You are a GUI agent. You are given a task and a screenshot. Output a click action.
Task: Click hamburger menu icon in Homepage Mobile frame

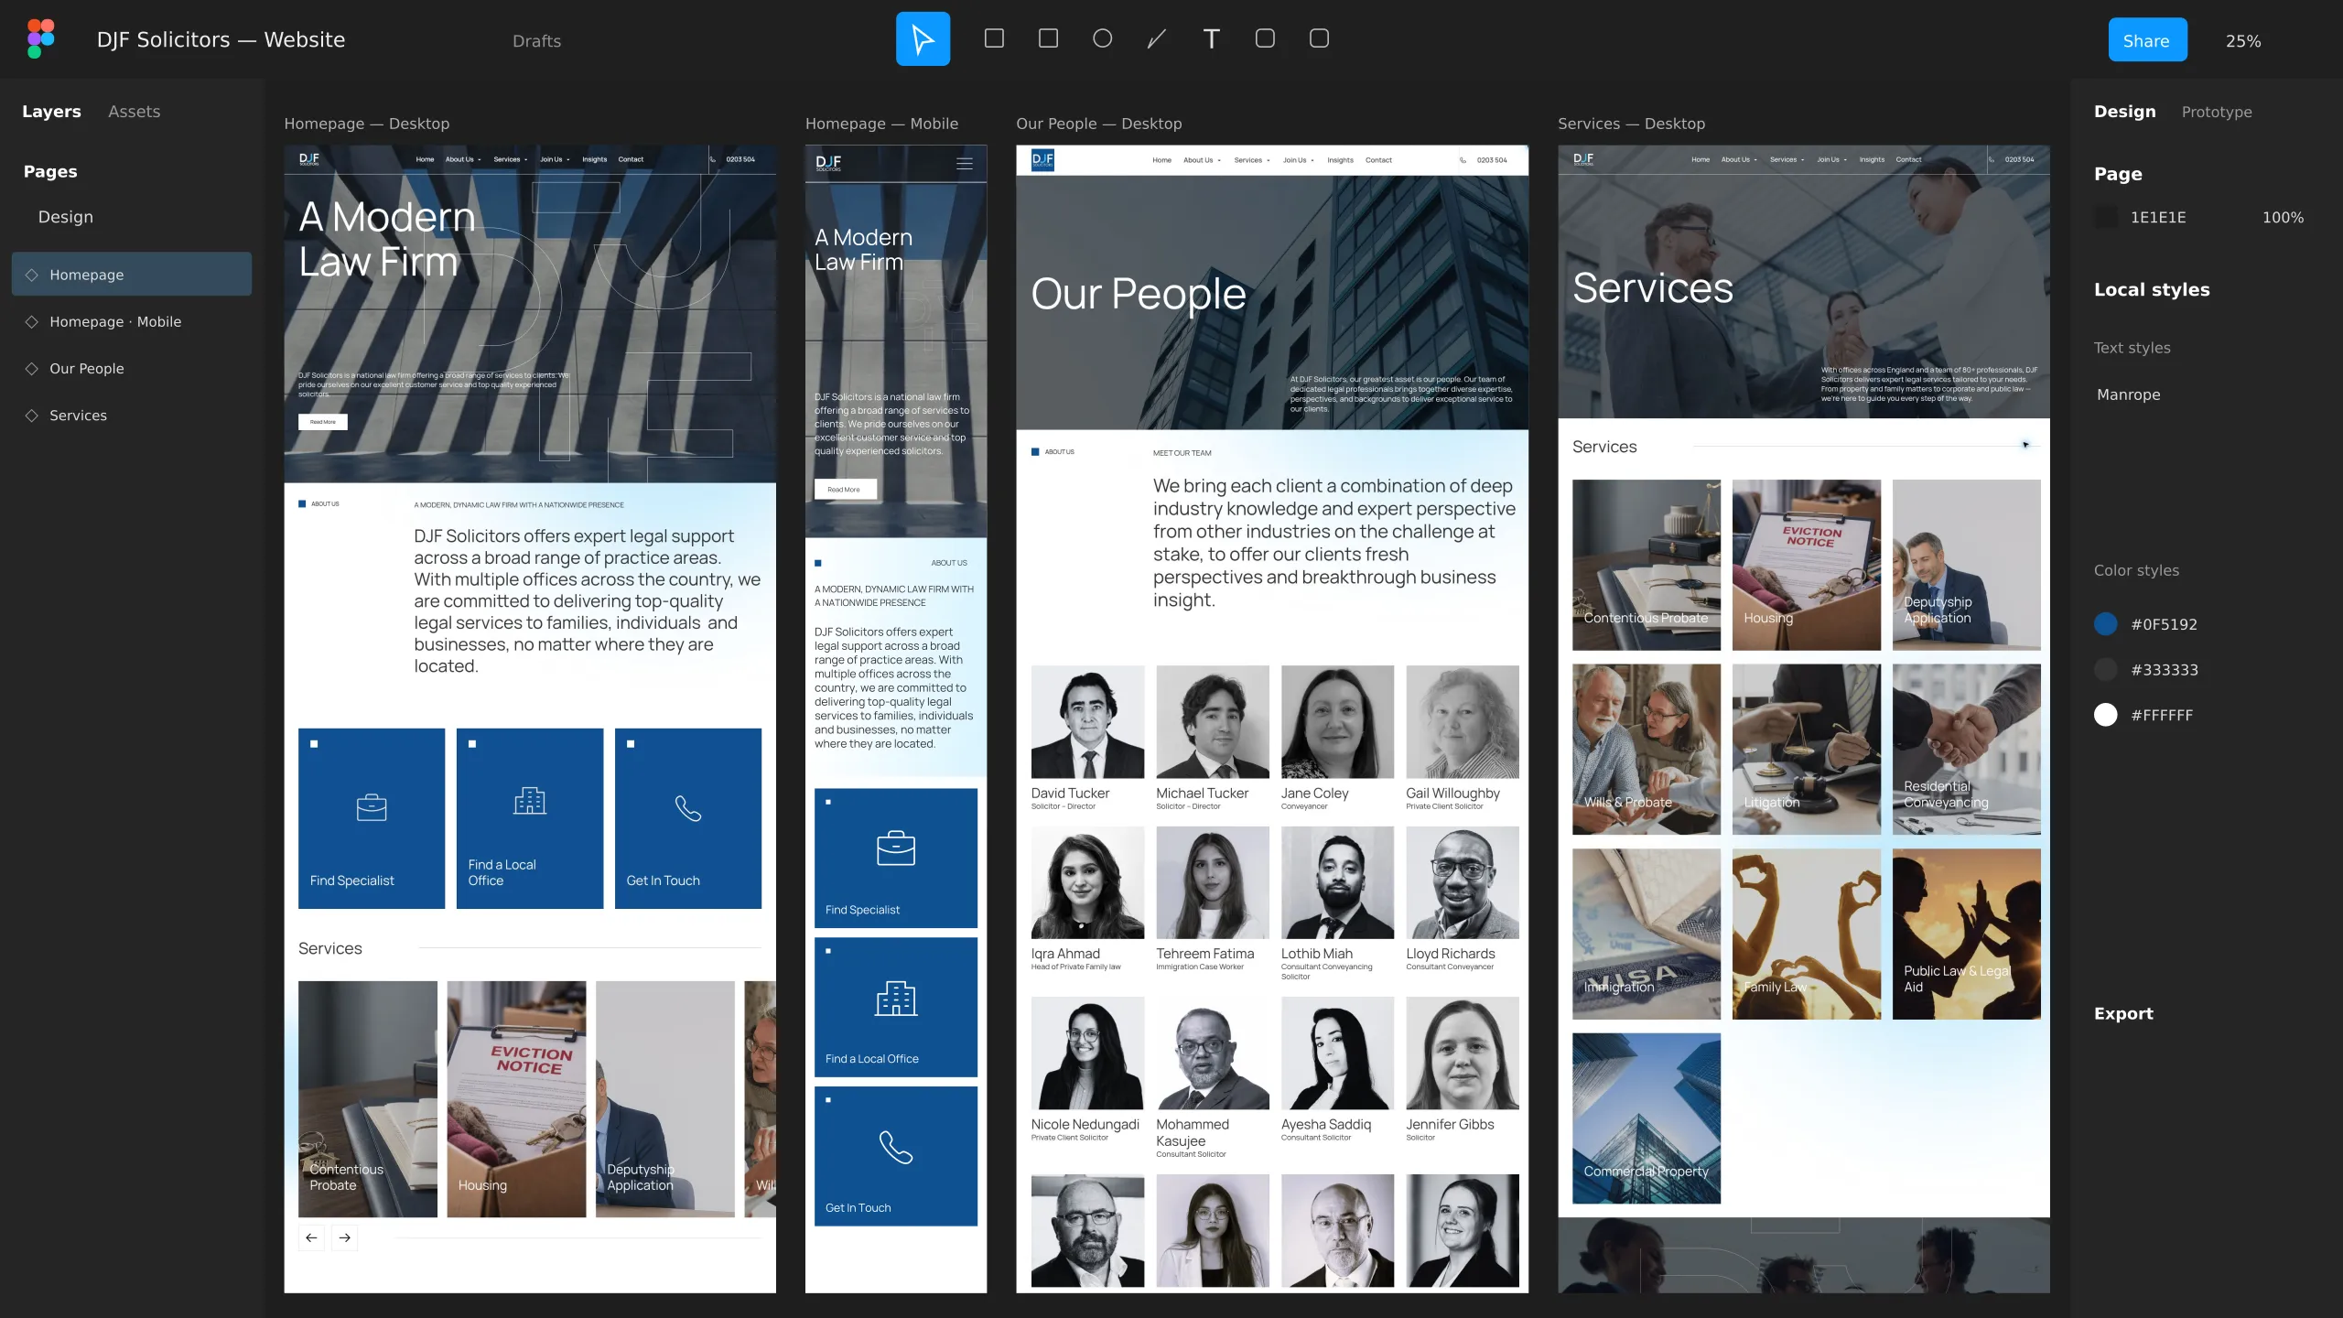965,164
